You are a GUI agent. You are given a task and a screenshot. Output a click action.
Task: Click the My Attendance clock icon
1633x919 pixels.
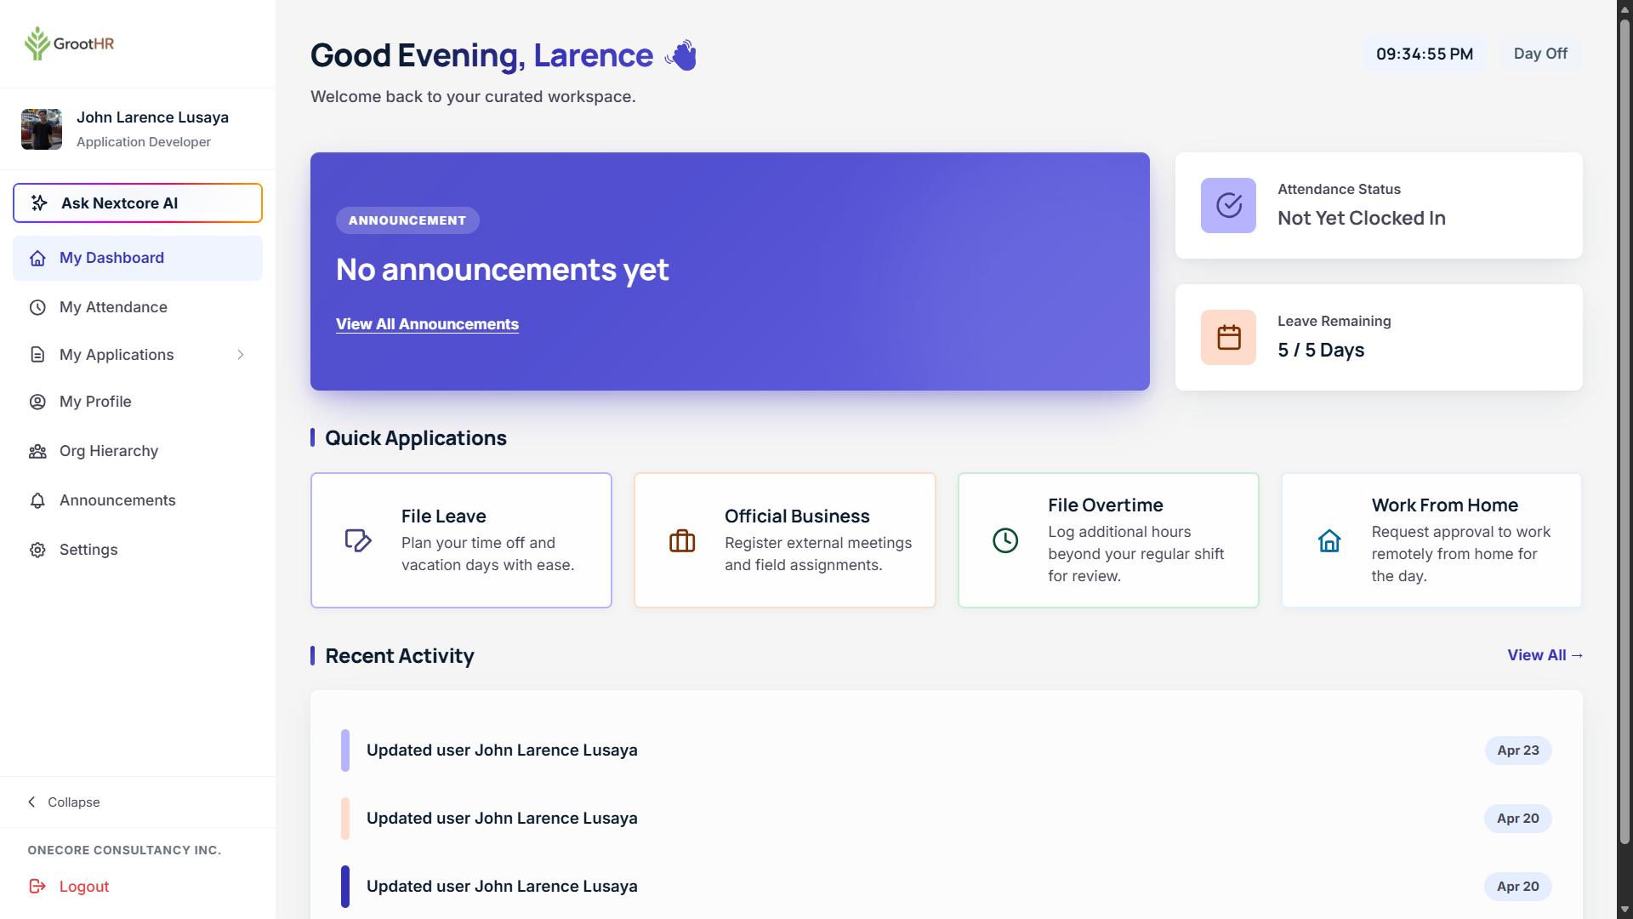pyautogui.click(x=37, y=307)
